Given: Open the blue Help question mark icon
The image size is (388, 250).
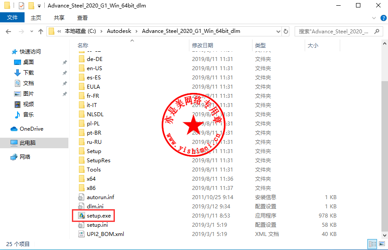Looking at the screenshot, I should point(384,18).
